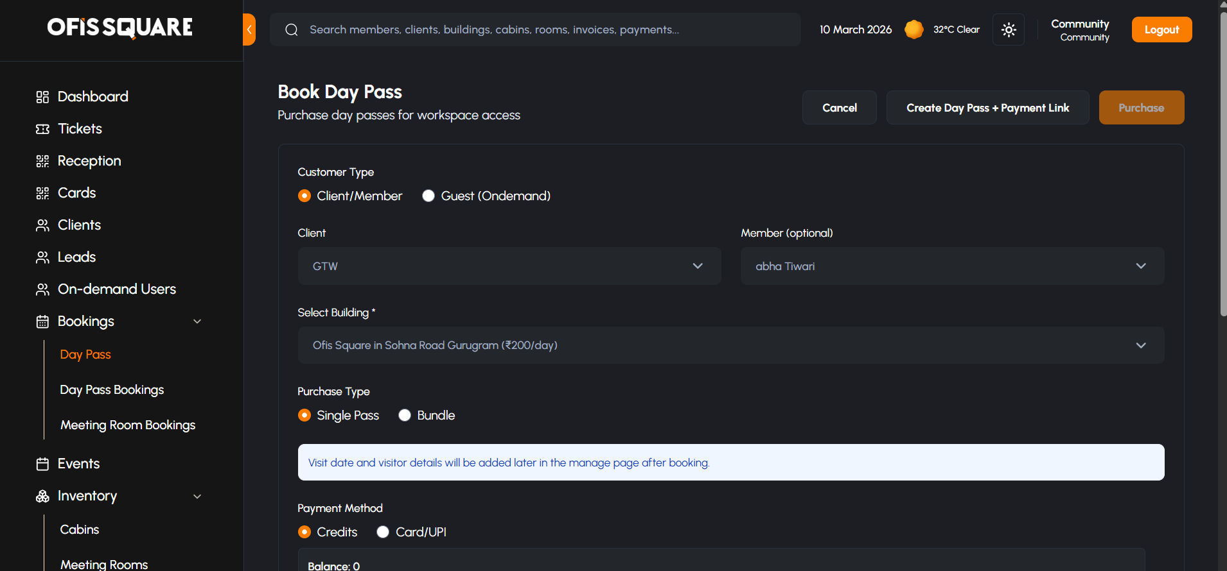Viewport: 1227px width, 571px height.
Task: Open the Member dropdown showing abha Tiwari
Action: (x=952, y=266)
